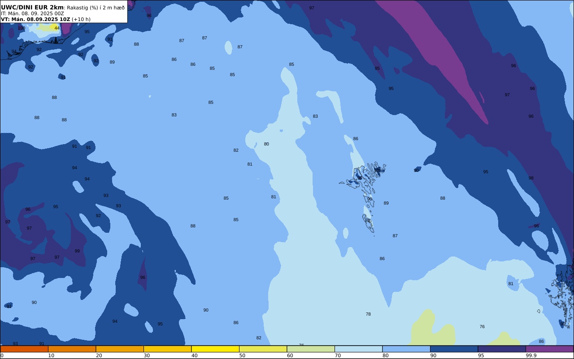The height and width of the screenshot is (359, 574).
Task: Click the "Rakastig (%) í 2 m hæð" label
Action: 96,8
